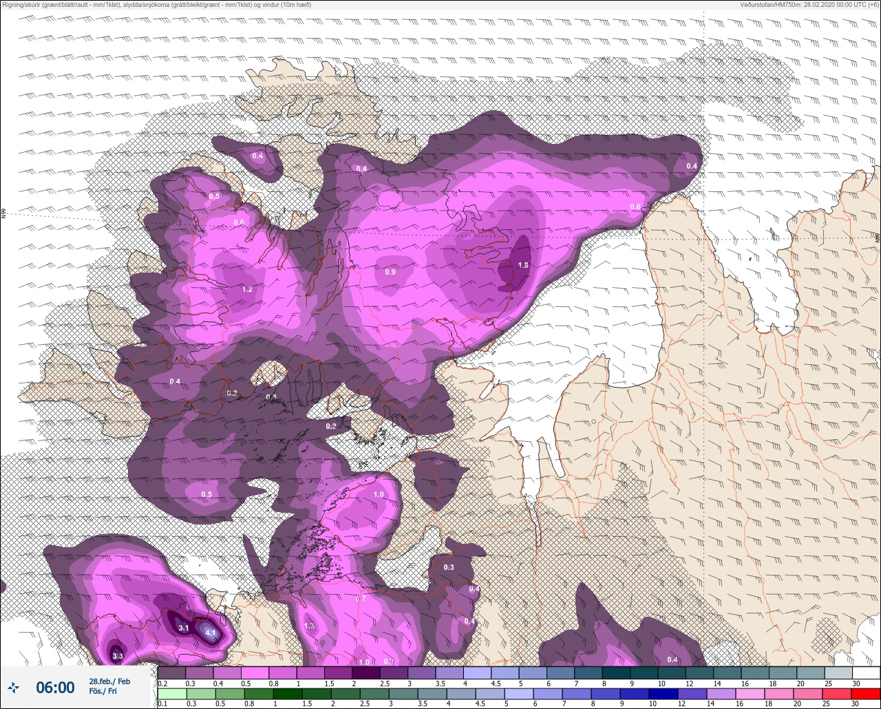Viewport: 881px width, 709px height.
Task: Click the Veðurstofan logo icon beside the time
Action: point(13,687)
